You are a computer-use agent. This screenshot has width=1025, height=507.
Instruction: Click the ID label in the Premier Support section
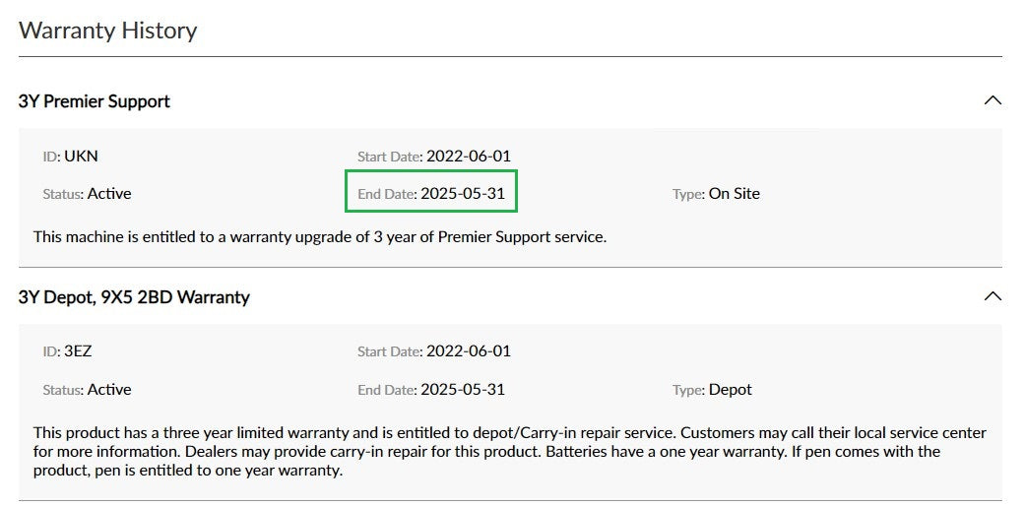(51, 156)
